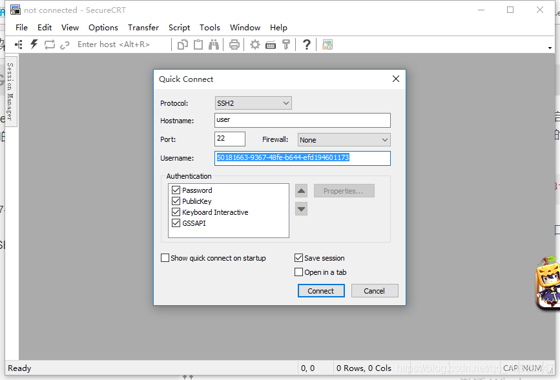560x380 pixels.
Task: Open the Transfer menu
Action: pos(143,28)
